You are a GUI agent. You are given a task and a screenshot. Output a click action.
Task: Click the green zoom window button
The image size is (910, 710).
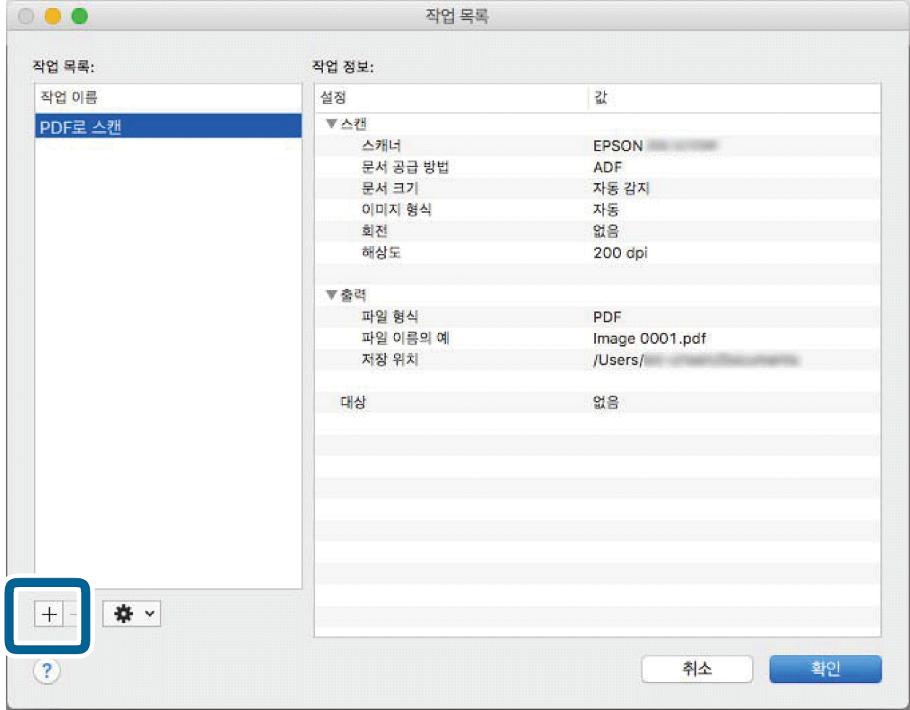80,16
